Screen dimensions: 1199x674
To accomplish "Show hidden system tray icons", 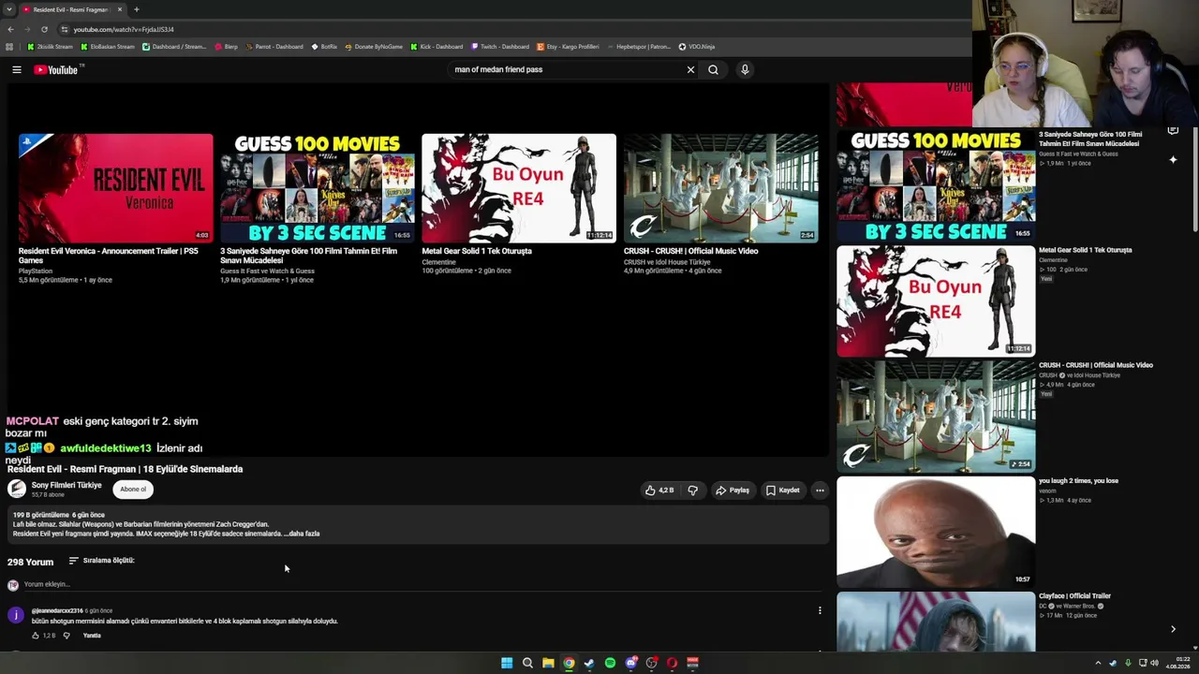I will 1098,663.
